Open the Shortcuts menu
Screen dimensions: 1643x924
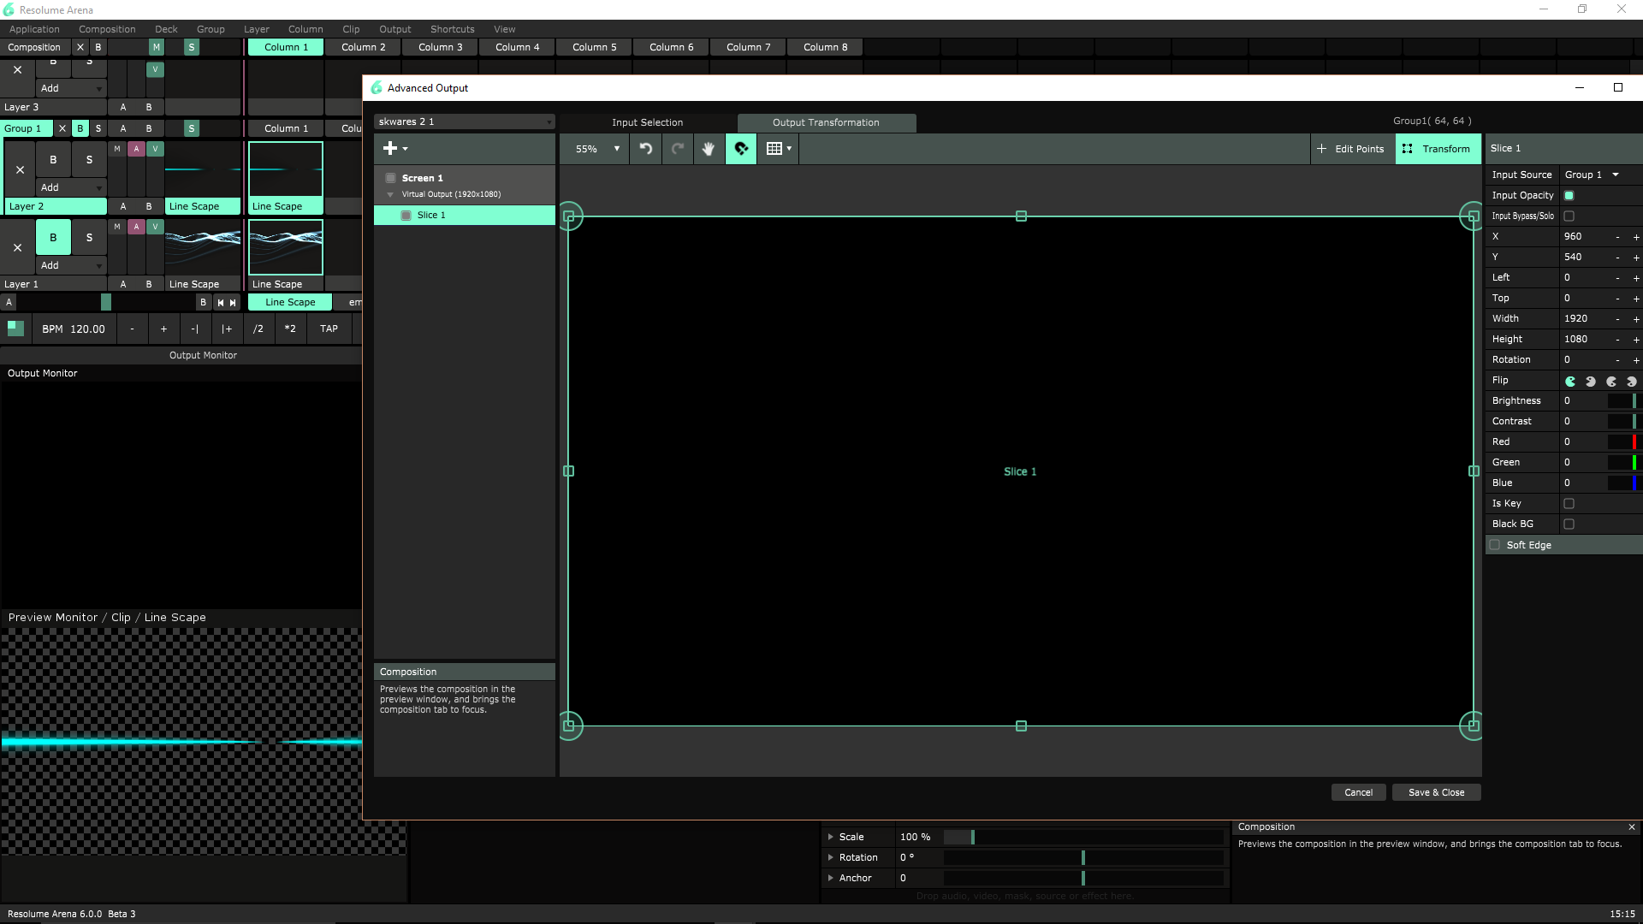click(452, 29)
